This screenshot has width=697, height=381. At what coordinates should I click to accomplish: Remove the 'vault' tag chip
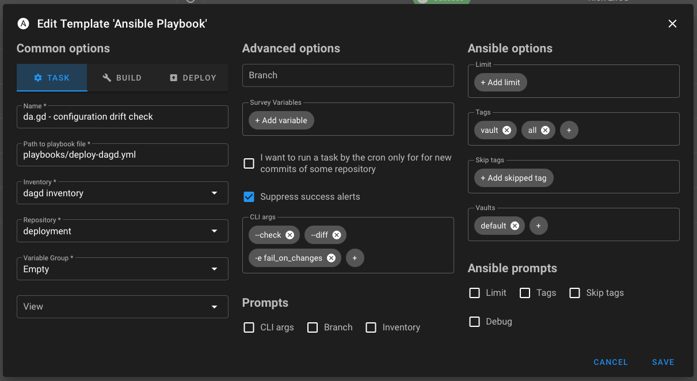click(506, 130)
